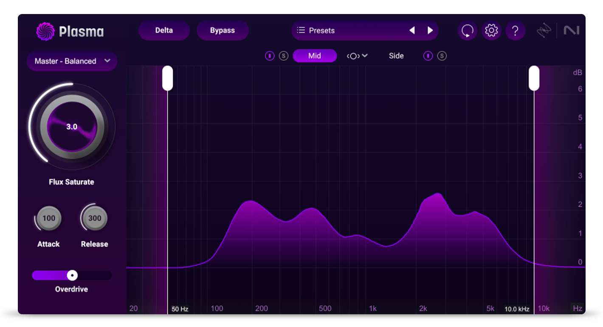Click the Flux Saturate knob
This screenshot has width=603, height=327.
tap(72, 127)
